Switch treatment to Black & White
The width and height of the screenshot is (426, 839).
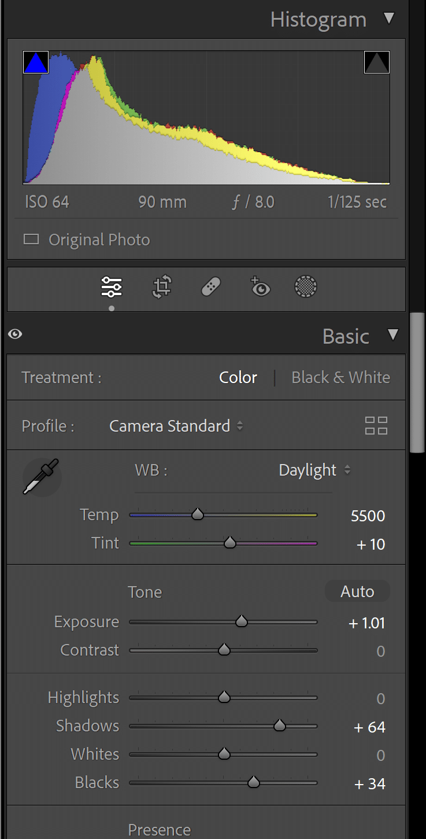[340, 377]
